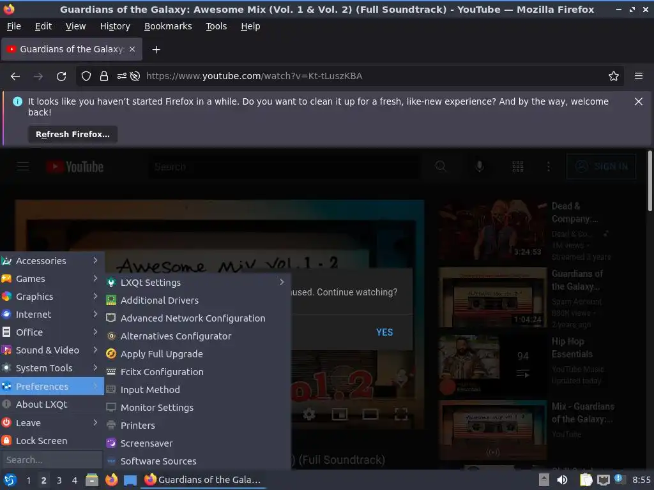Screen dimensions: 654x490
Task: Click the SIGN IN button
Action: point(602,167)
